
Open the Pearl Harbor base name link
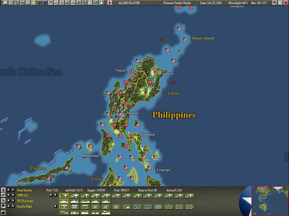(x=24, y=190)
